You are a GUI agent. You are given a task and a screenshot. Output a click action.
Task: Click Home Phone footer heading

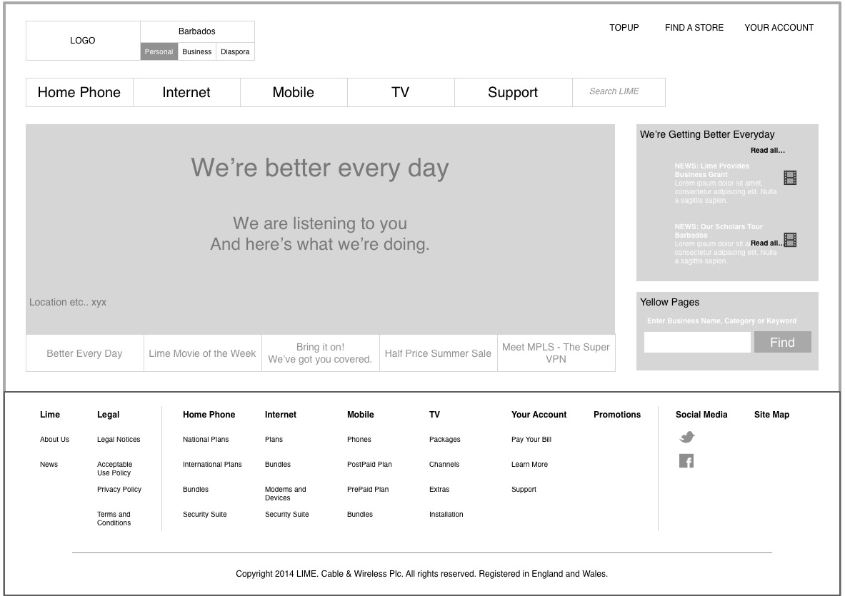[x=209, y=415]
